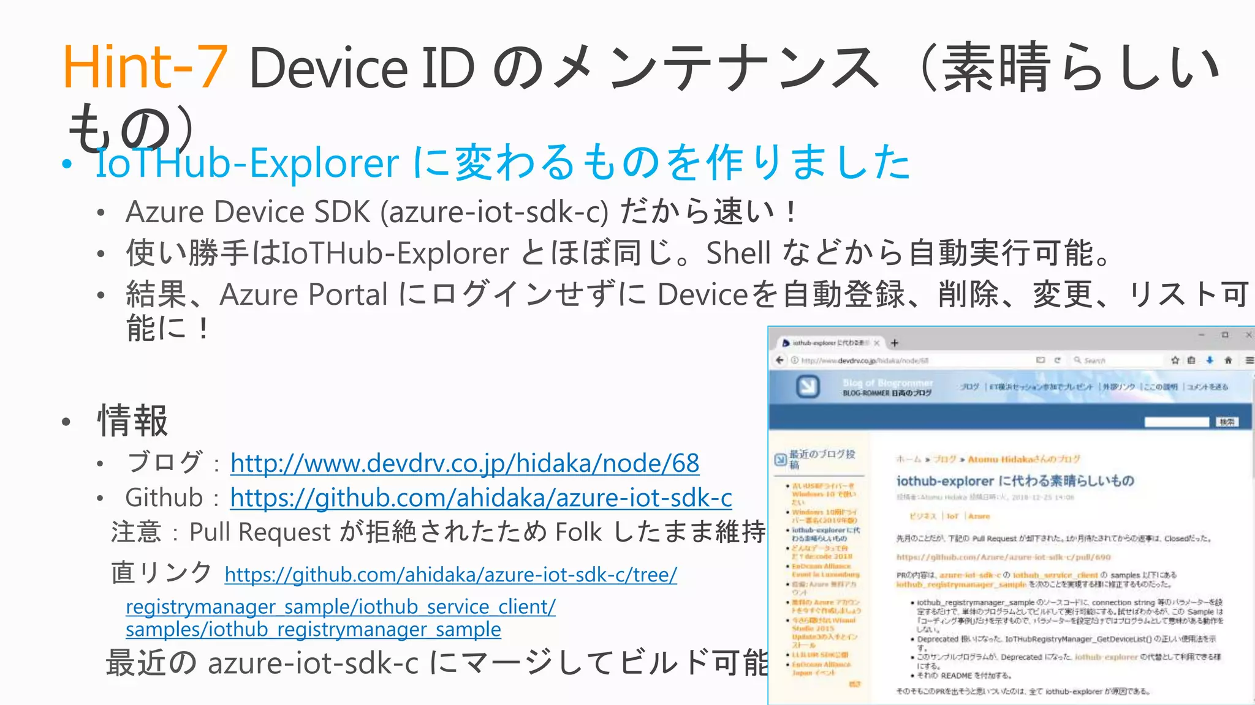
Task: Click the browser address bar URL
Action: [865, 360]
